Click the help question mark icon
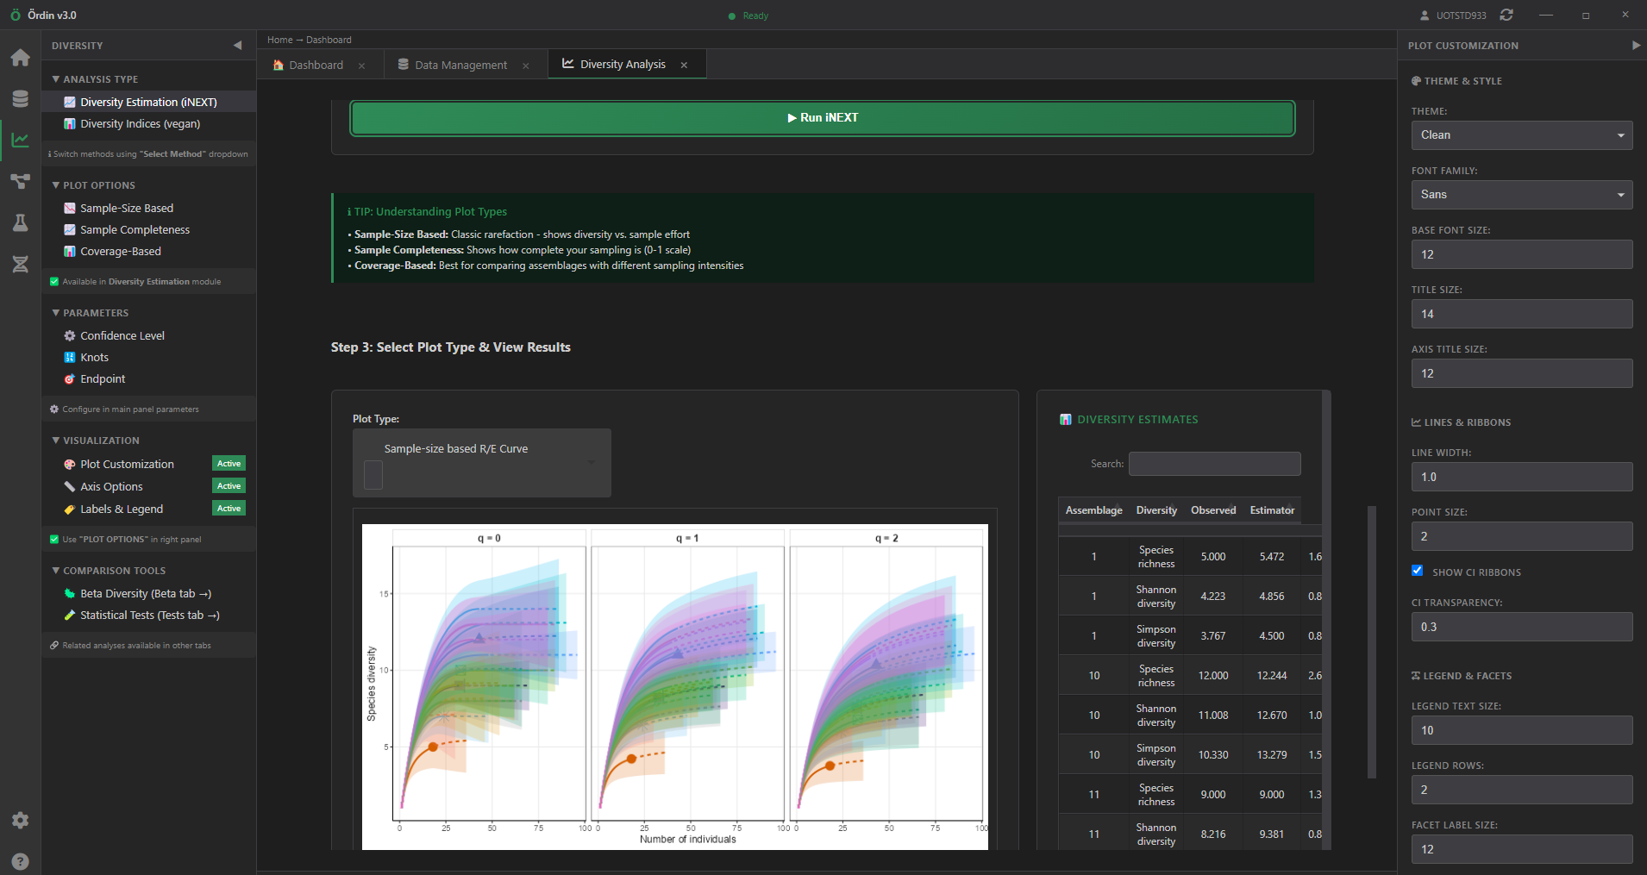This screenshot has width=1647, height=875. tap(20, 861)
